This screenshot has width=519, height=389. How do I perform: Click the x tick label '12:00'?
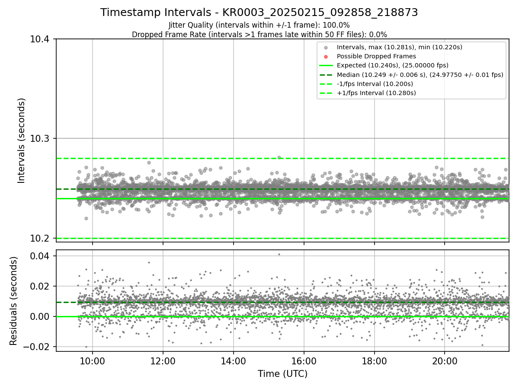coord(163,360)
